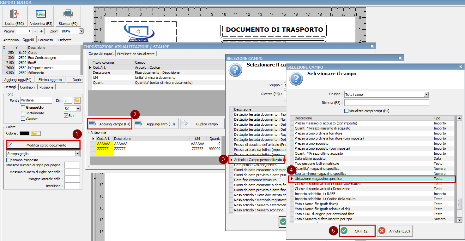465x241 pixels.
Task: Click Aggiungi altro (F3) button
Action: 156,124
